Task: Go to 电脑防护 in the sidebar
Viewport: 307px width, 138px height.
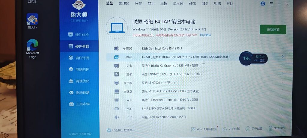Action: (x=79, y=69)
